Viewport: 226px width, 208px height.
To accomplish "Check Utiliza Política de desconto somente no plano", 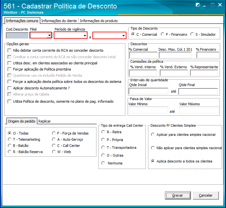I will [9, 101].
